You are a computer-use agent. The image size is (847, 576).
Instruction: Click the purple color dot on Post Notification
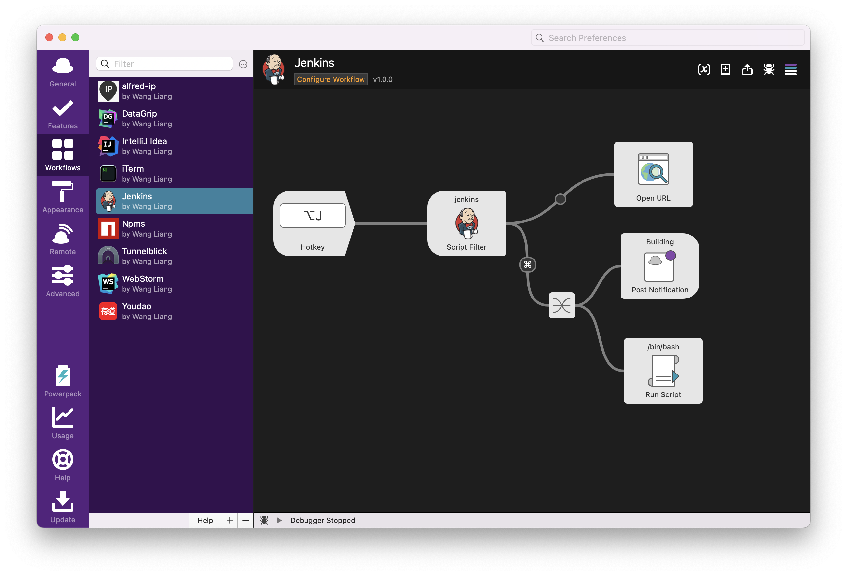pyautogui.click(x=670, y=255)
